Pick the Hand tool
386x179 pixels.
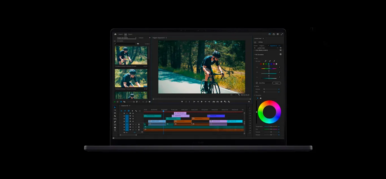[115, 127]
